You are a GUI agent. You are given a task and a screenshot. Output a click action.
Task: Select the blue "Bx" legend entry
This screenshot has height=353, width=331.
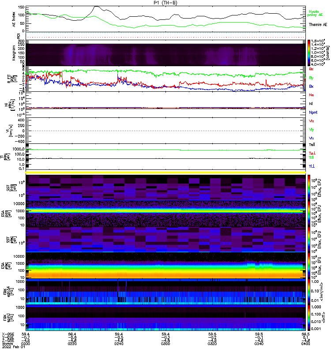(x=311, y=86)
